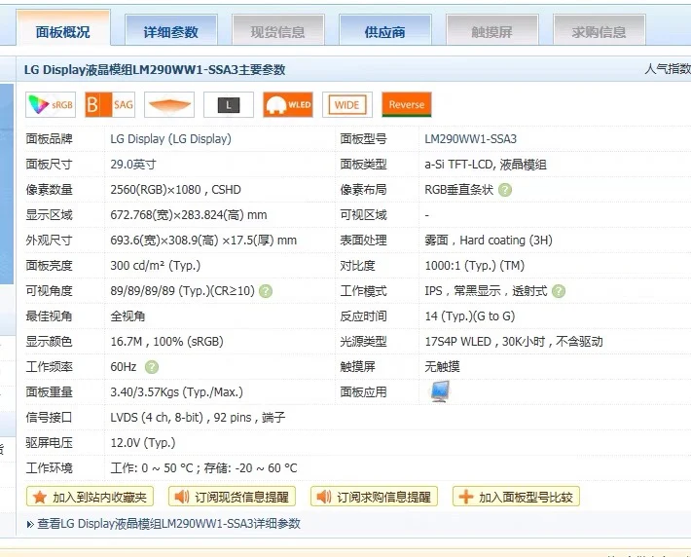The image size is (691, 557).
Task: Open help icon beside 89/89/89/89 viewing angle
Action: 266,291
